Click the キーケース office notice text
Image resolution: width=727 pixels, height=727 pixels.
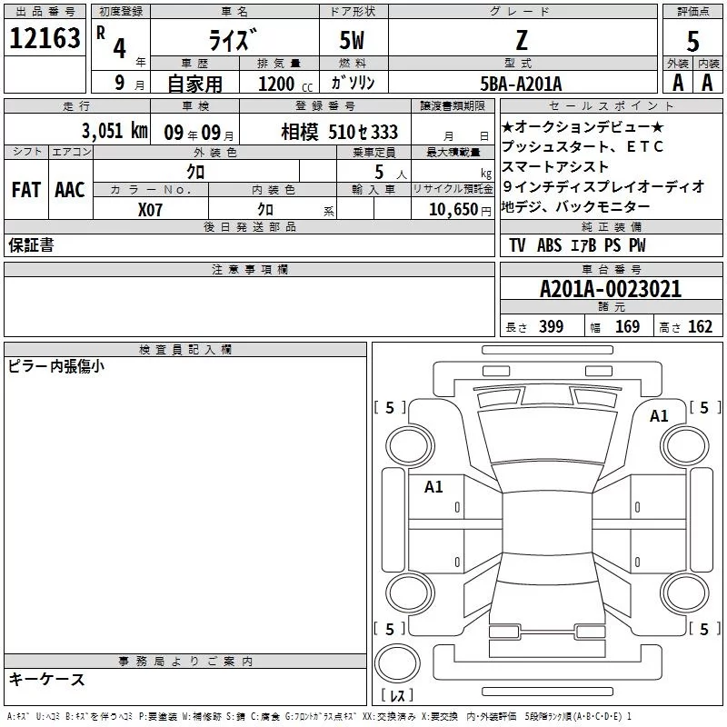(47, 680)
